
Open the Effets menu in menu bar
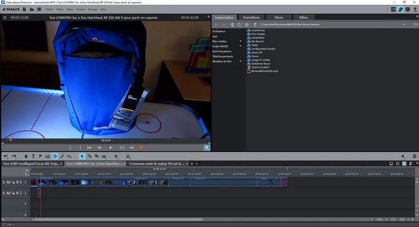[70, 9]
